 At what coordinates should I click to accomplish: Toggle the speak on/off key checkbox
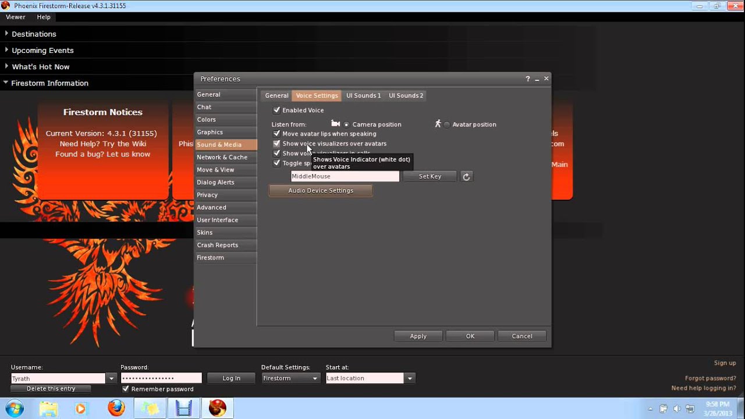pyautogui.click(x=276, y=163)
